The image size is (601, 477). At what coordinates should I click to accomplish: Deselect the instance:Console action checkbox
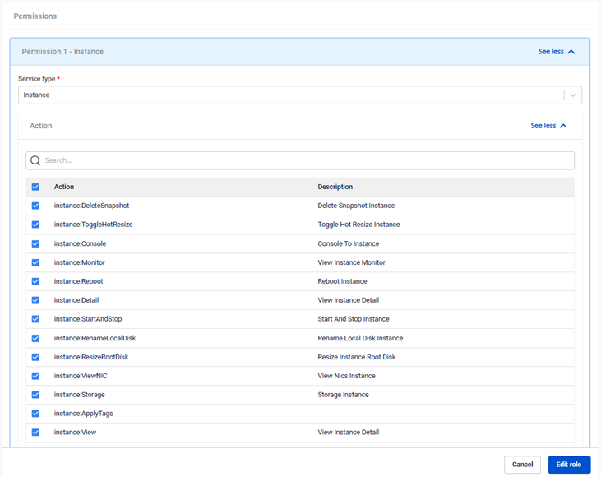[35, 243]
